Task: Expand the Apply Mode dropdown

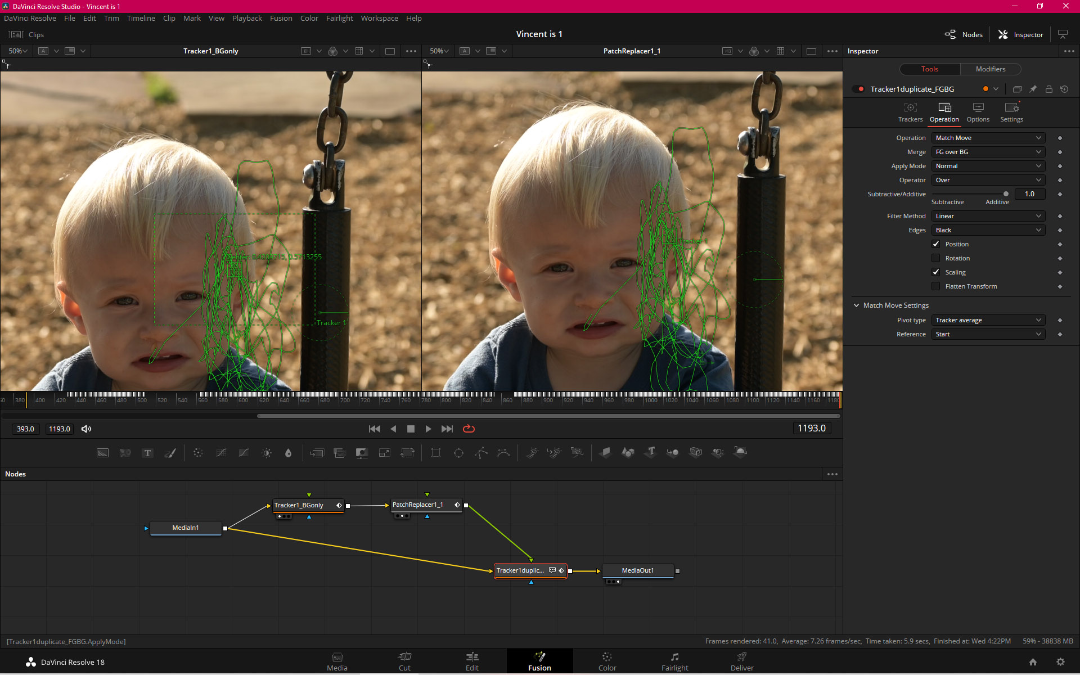Action: [x=988, y=165]
